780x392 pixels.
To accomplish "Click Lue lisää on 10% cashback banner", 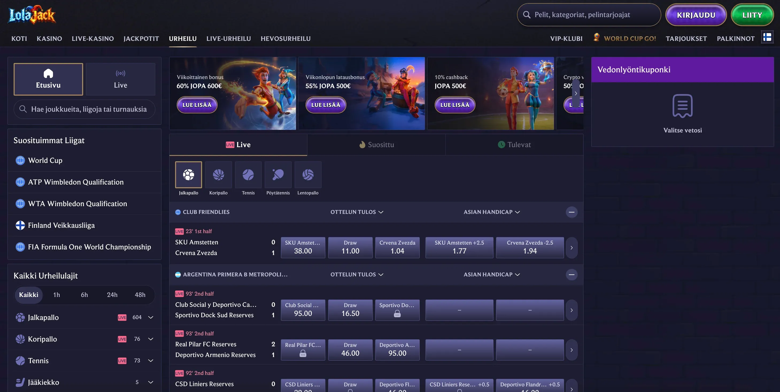I will 455,105.
